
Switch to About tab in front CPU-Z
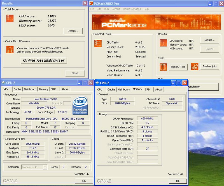click(x=158, y=89)
